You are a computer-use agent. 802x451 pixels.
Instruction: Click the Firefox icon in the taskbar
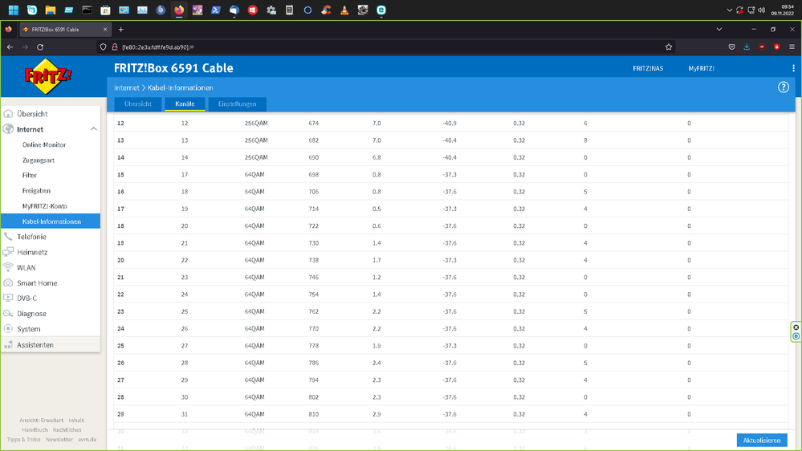tap(179, 10)
